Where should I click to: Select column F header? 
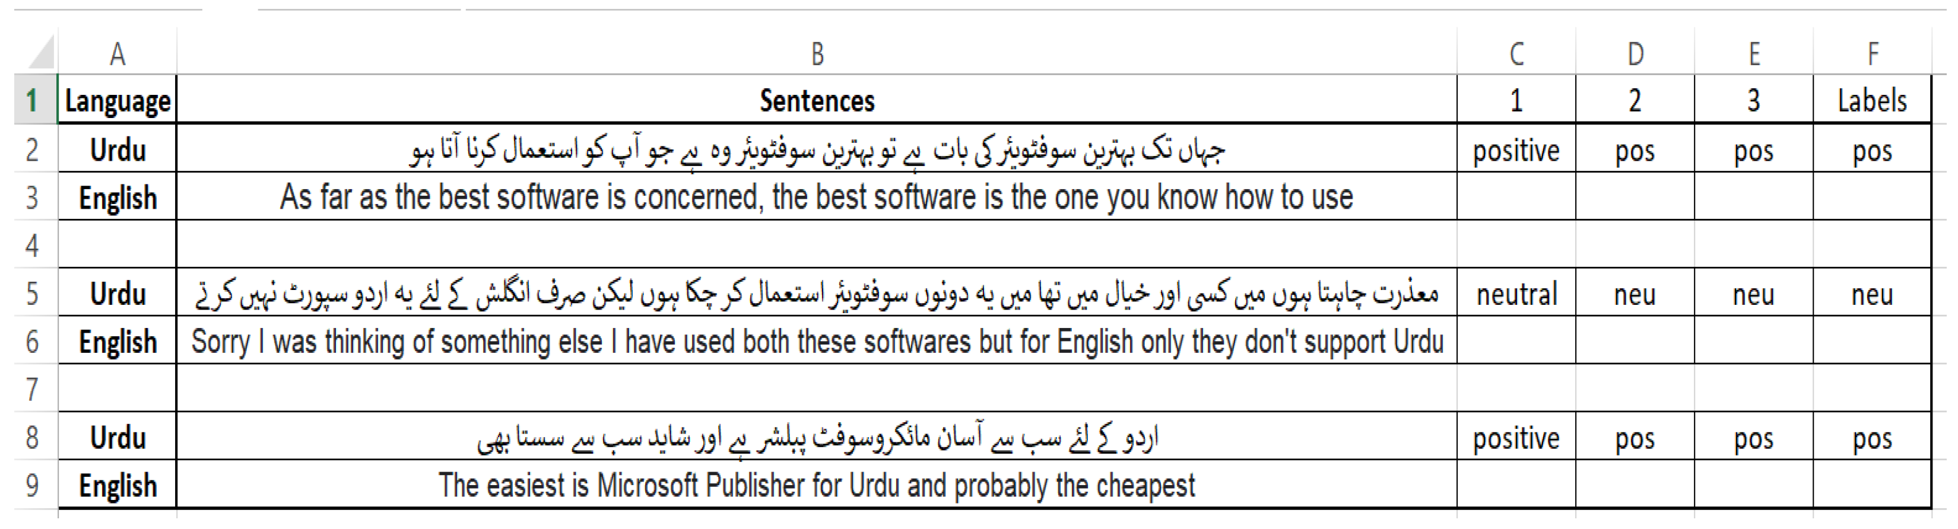tap(1872, 54)
